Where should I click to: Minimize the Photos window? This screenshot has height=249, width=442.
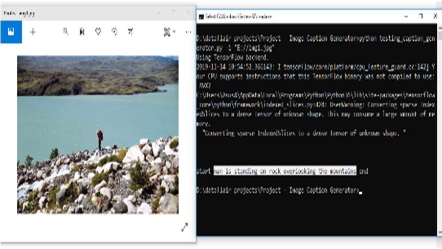pyautogui.click(x=159, y=13)
